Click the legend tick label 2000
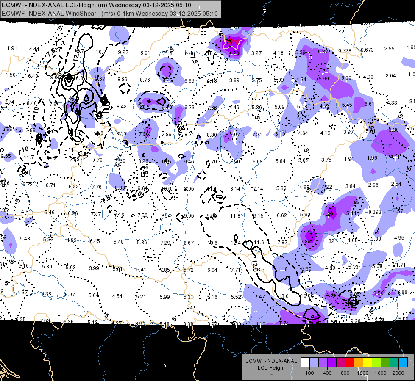415x381 pixels. (398, 373)
